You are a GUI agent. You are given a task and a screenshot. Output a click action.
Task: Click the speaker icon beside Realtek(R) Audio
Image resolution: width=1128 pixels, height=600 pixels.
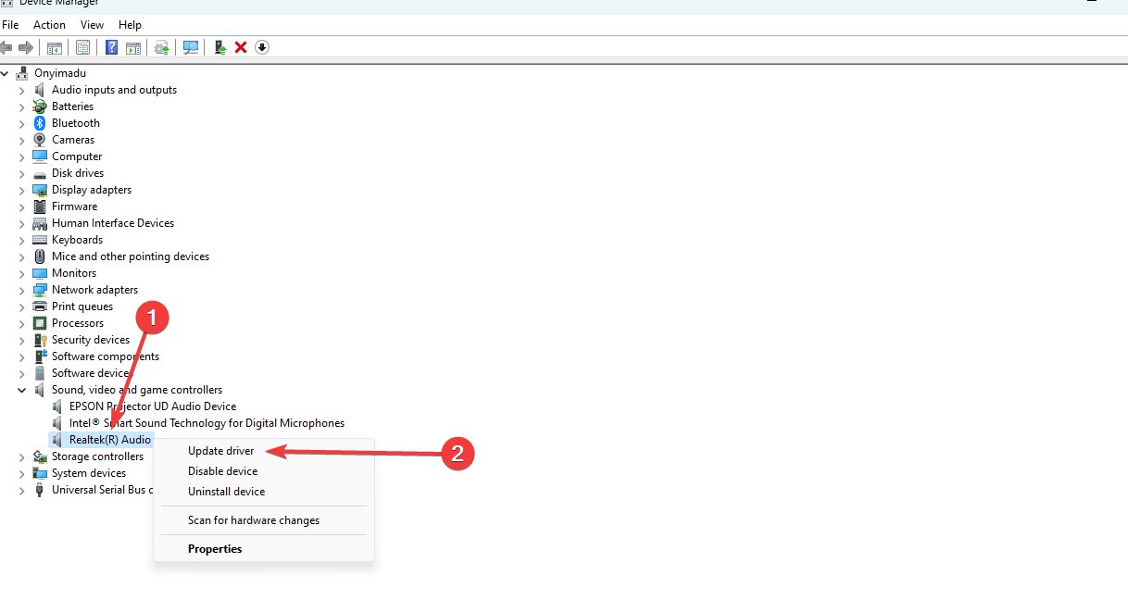tap(57, 440)
